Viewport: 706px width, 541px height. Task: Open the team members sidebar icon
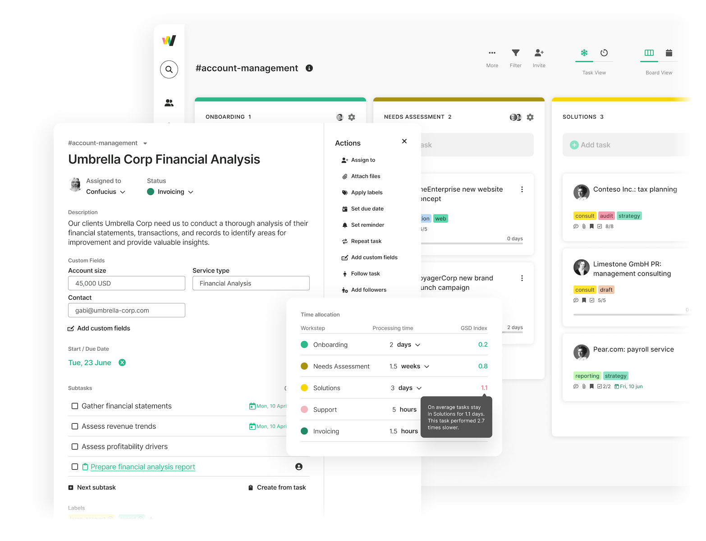click(x=169, y=103)
